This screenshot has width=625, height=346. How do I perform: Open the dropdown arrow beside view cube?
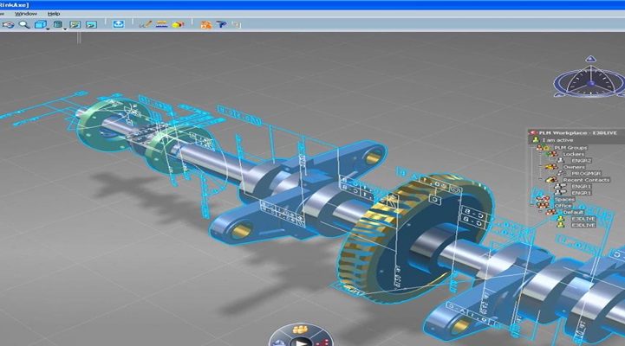coord(49,27)
